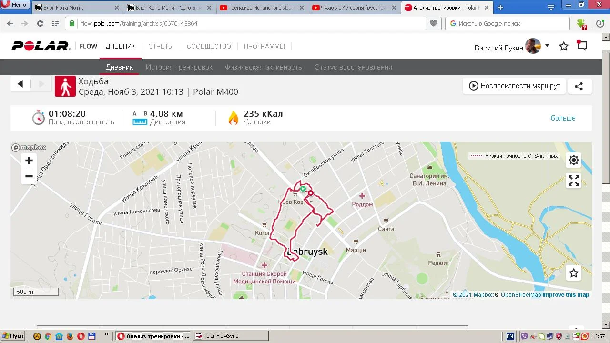The width and height of the screenshot is (610, 343).
Task: Zoom out on the map
Action: point(29,176)
